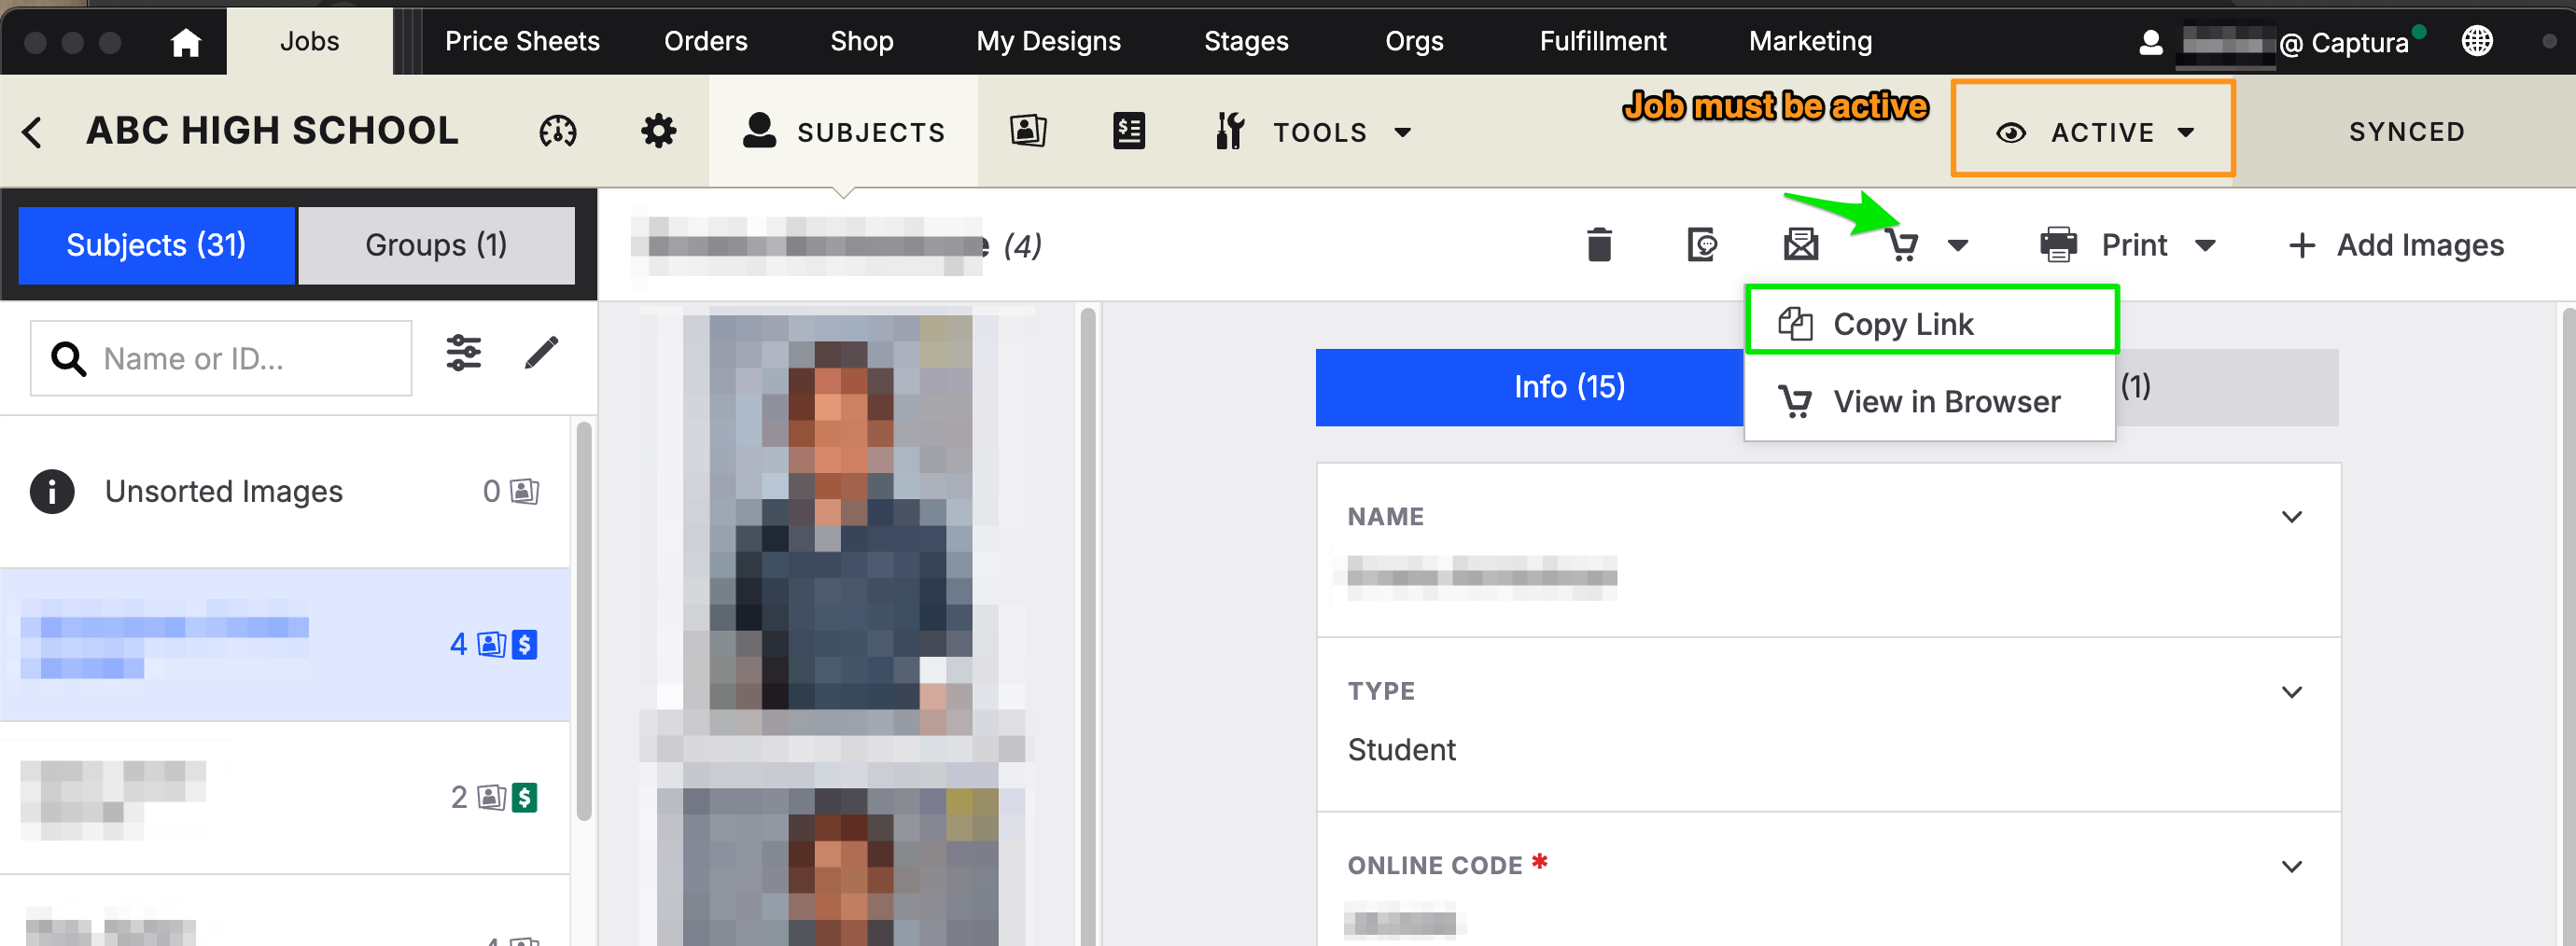The width and height of the screenshot is (2576, 946).
Task: Go to the home screen icon
Action: pos(186,42)
